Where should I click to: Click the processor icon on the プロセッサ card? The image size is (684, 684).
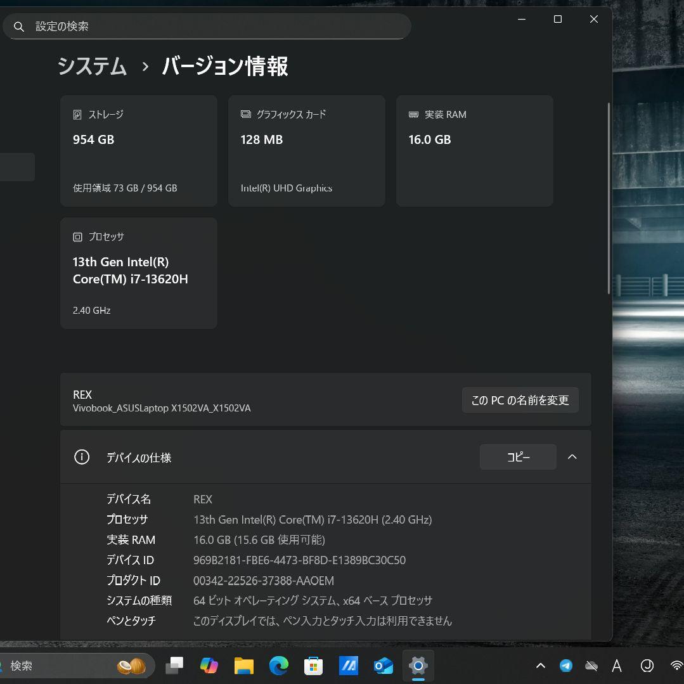(79, 236)
